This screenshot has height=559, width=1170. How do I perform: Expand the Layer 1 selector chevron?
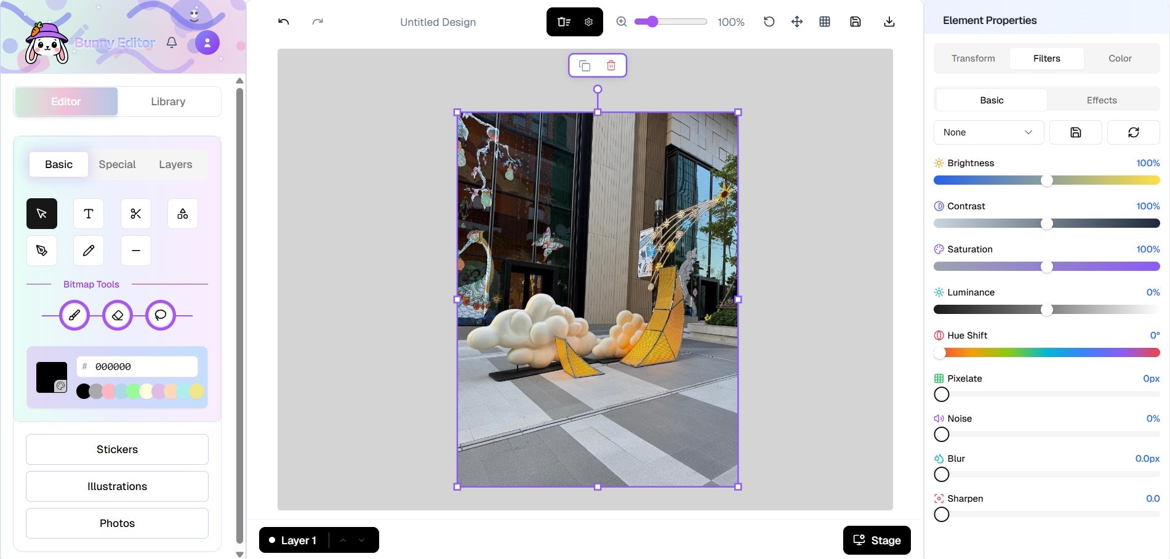pyautogui.click(x=362, y=540)
